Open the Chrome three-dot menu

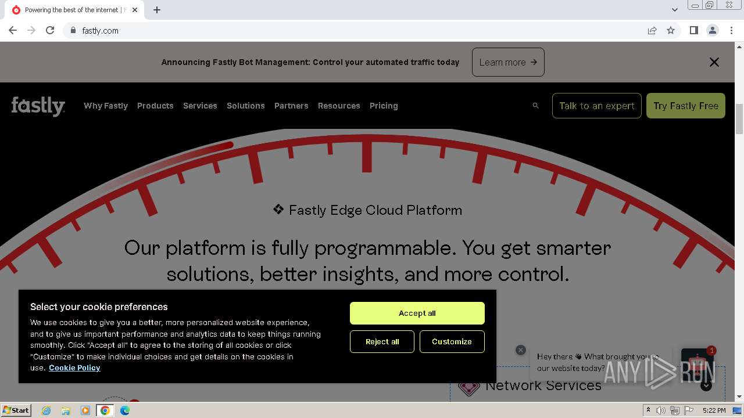pos(731,30)
